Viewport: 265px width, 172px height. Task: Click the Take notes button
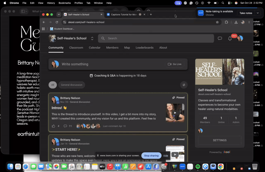coord(246,13)
